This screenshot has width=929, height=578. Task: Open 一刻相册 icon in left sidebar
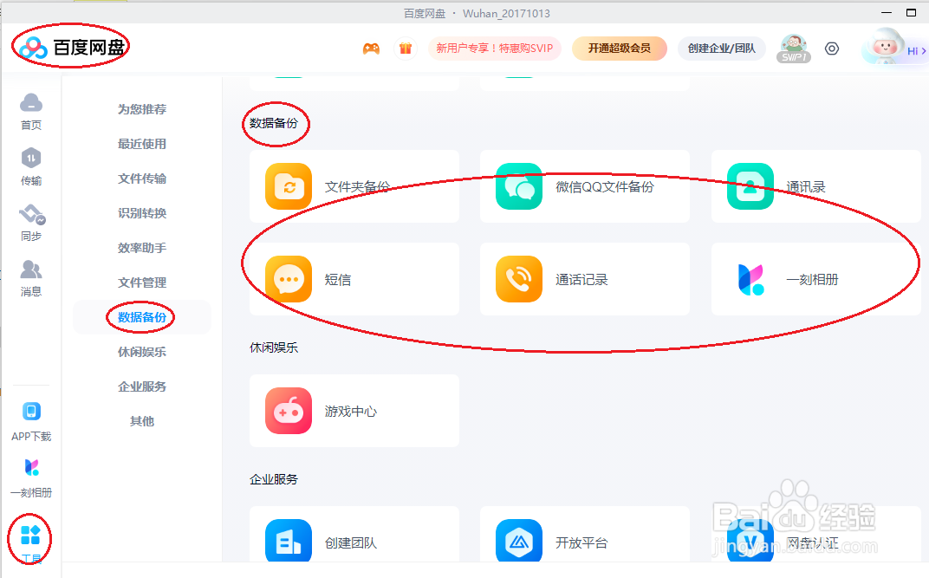click(31, 467)
